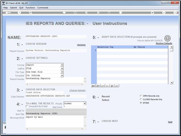Click into the Message Body text field
This screenshot has height=136, width=181.
55,122
